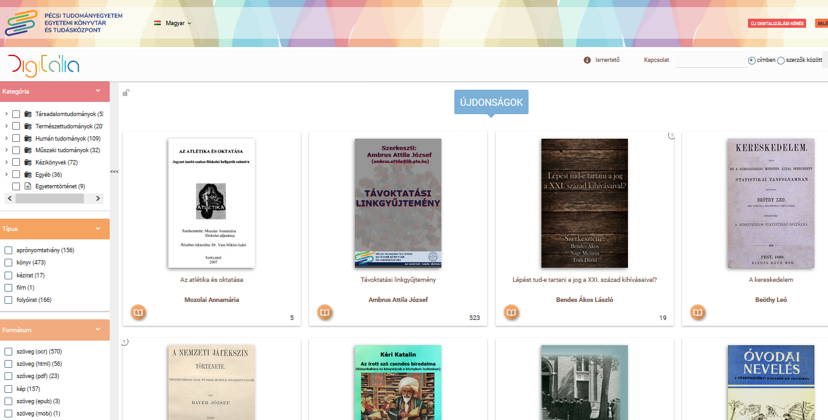Screen dimensions: 828x420
Task: Click the document icon beside Egyetemtörténet
Action: coord(28,186)
